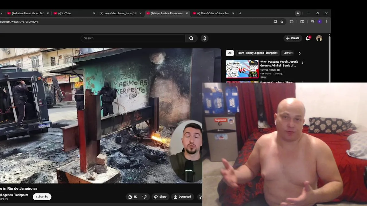Select From HistoryLegends Flashpoint chip

[257, 53]
